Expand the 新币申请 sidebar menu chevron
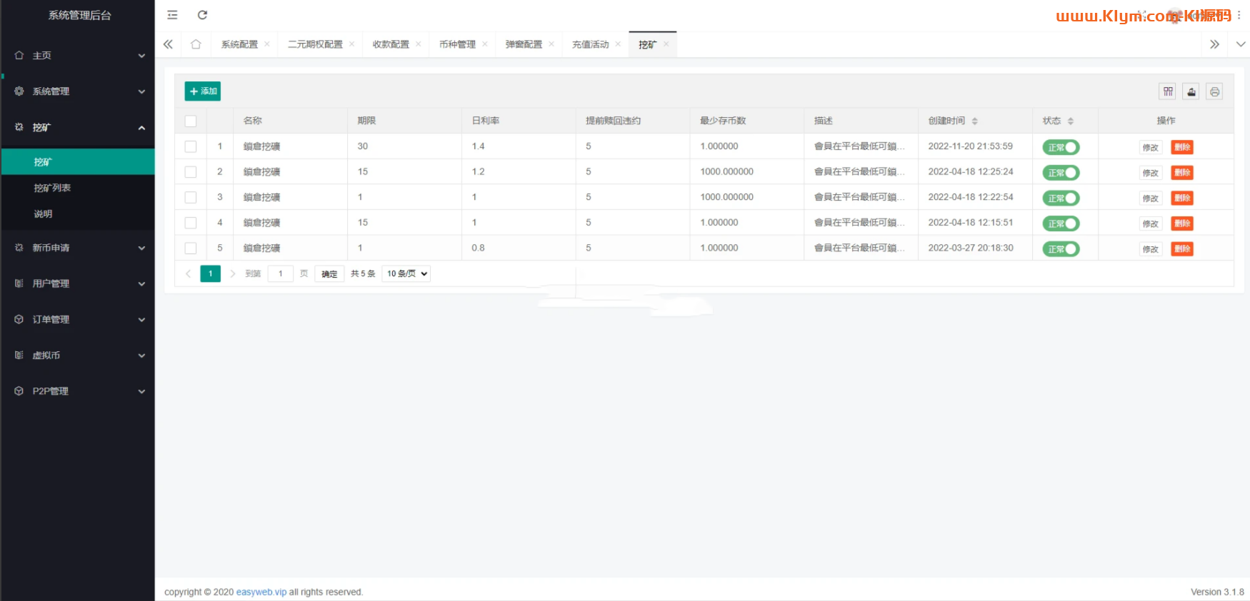1250x601 pixels. click(141, 248)
